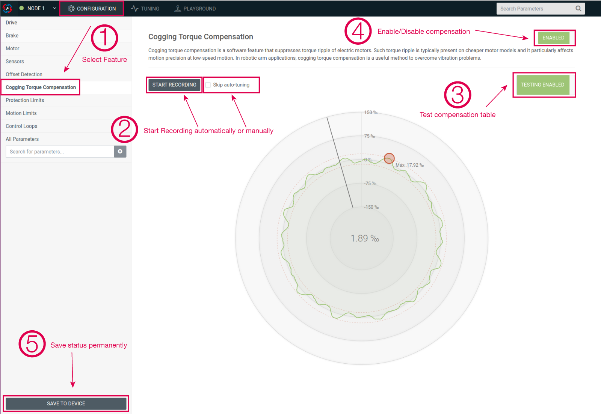
Task: Click the Playground joystick icon
Action: tap(178, 9)
